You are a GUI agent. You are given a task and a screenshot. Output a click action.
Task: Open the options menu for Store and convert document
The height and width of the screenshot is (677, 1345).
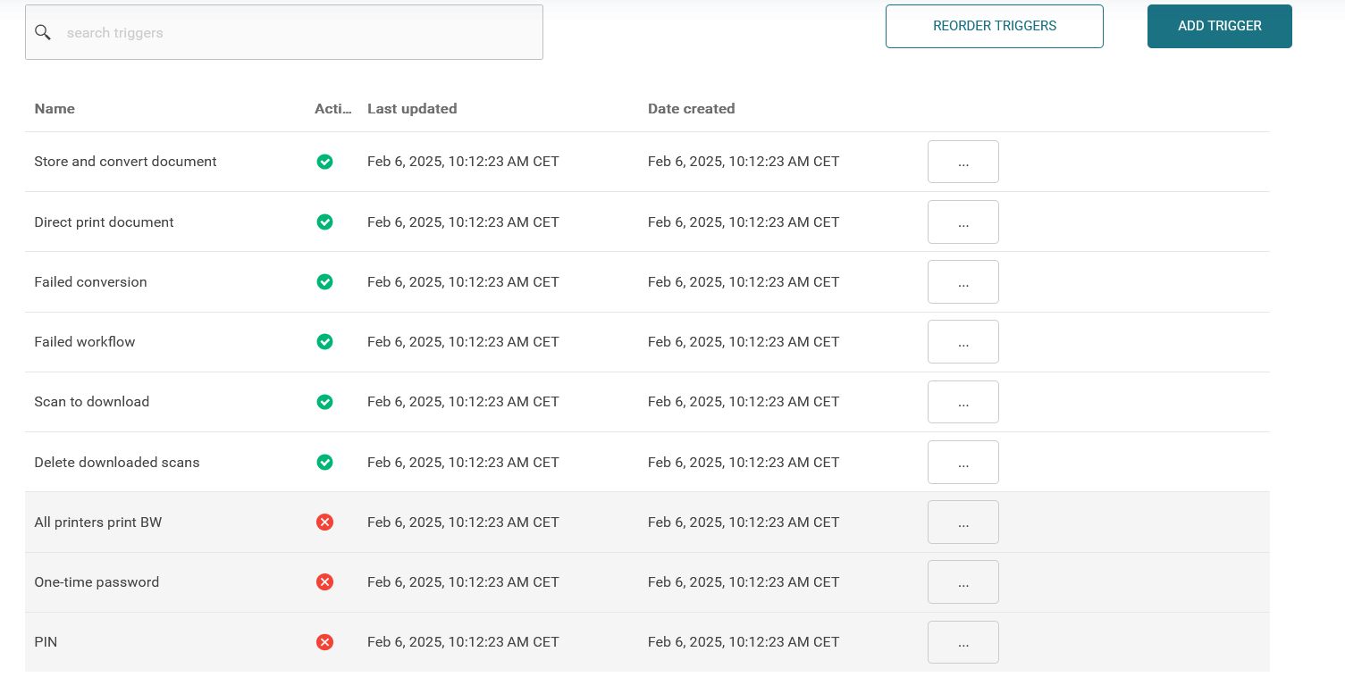(x=963, y=162)
